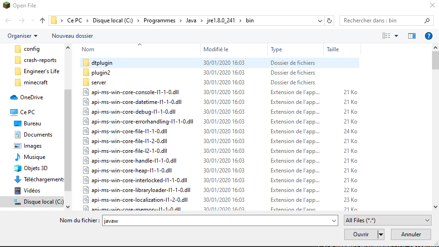Select Disque local (C:) in navigation pane

(x=43, y=202)
